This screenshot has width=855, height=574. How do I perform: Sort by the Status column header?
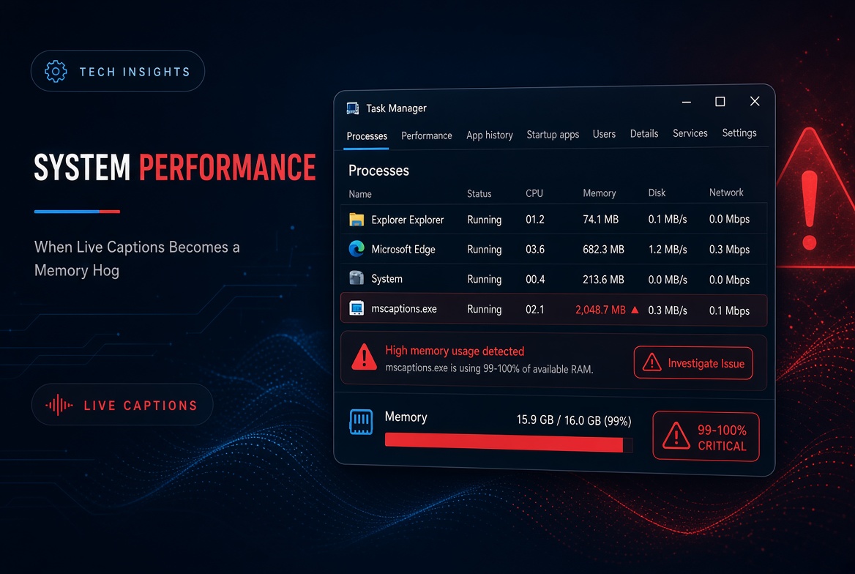pyautogui.click(x=479, y=194)
